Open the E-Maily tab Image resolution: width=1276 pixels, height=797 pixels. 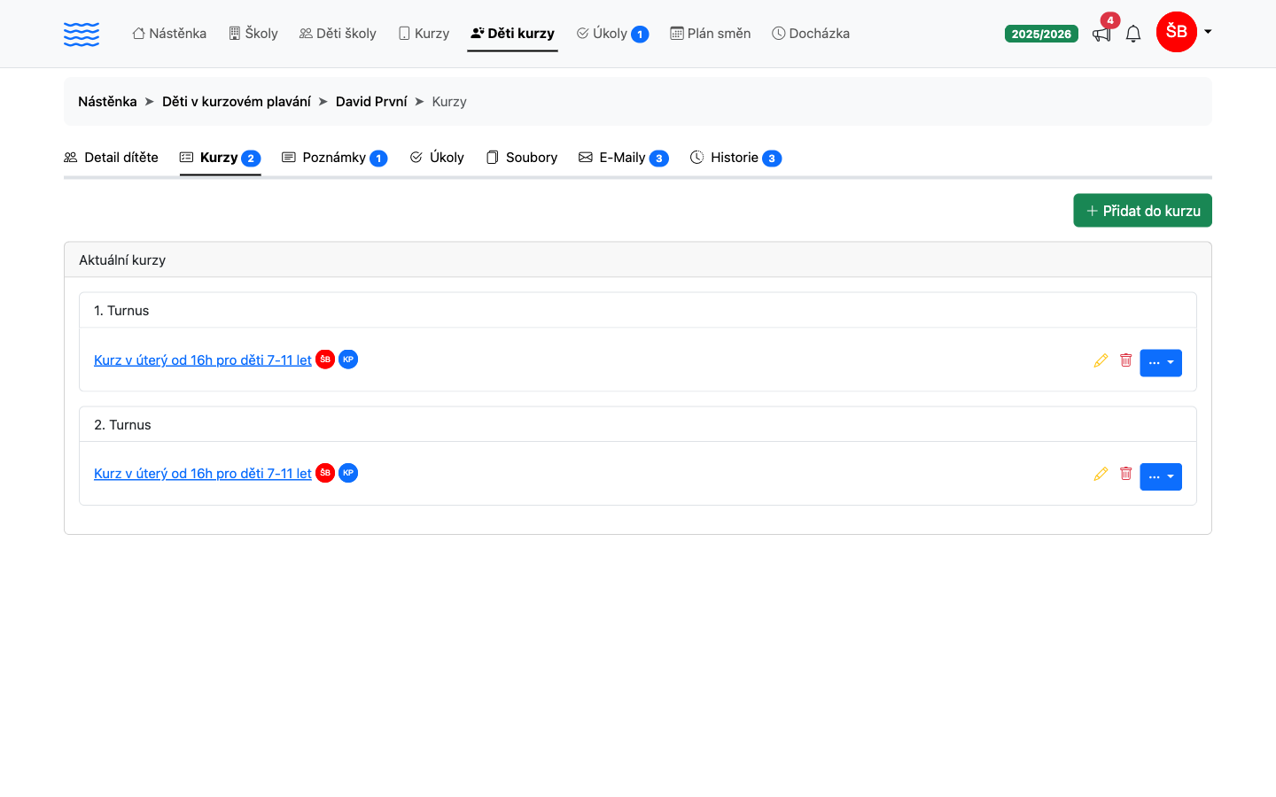point(623,158)
